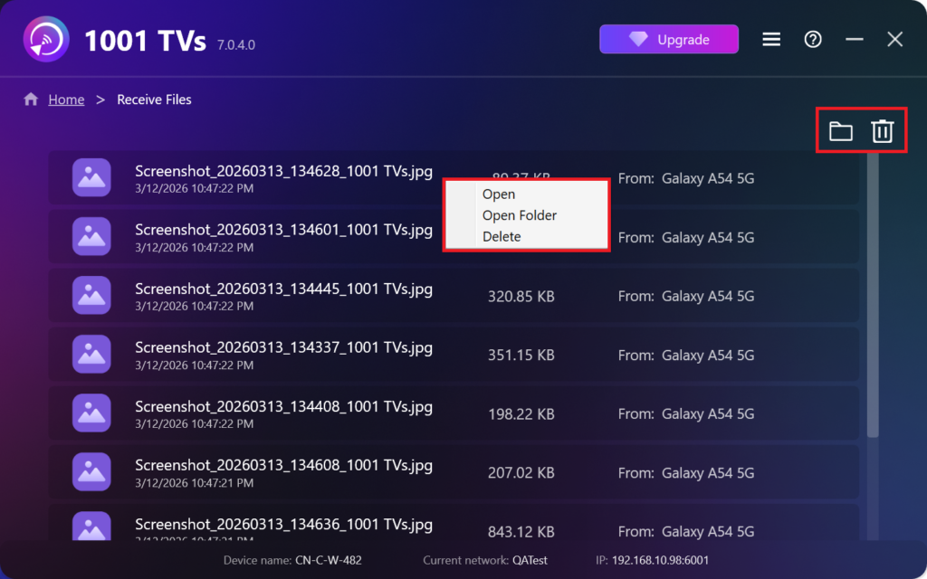This screenshot has height=579, width=927.
Task: Select Open in the context menu
Action: pos(499,195)
